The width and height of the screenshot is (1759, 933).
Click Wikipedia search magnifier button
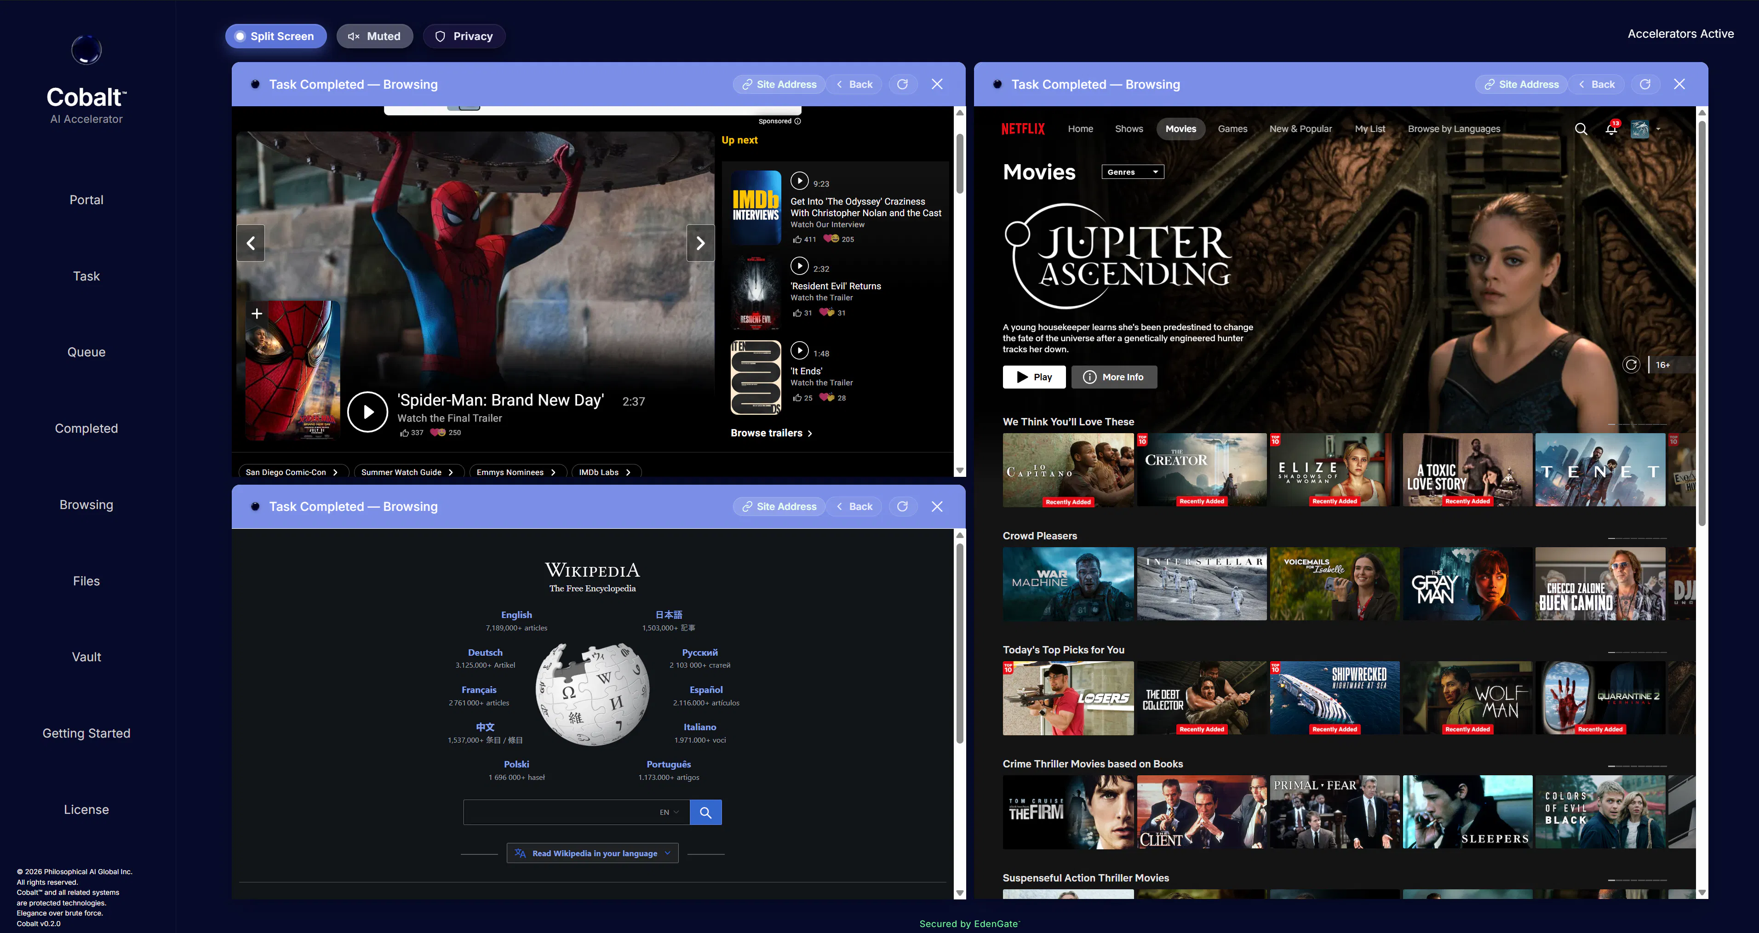tap(705, 812)
